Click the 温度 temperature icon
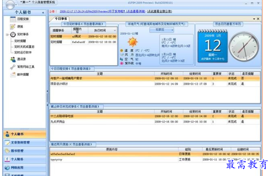The image size is (271, 176). pyautogui.click(x=122, y=50)
